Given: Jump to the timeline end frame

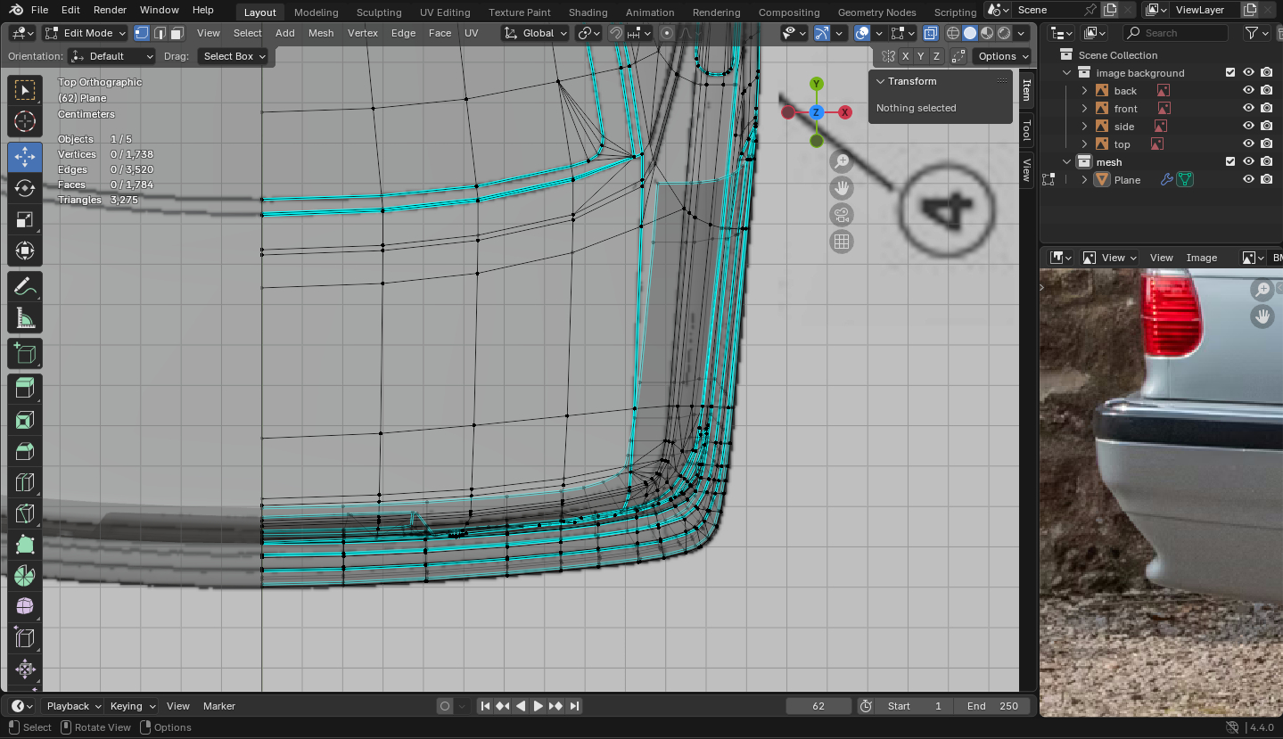Looking at the screenshot, I should click(x=574, y=706).
